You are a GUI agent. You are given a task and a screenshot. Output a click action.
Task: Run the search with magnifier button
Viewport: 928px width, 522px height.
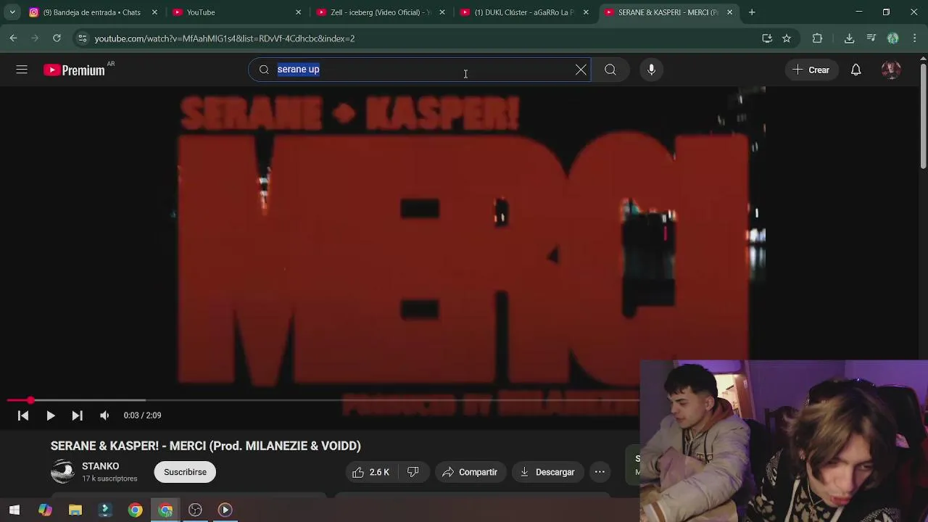pos(610,70)
